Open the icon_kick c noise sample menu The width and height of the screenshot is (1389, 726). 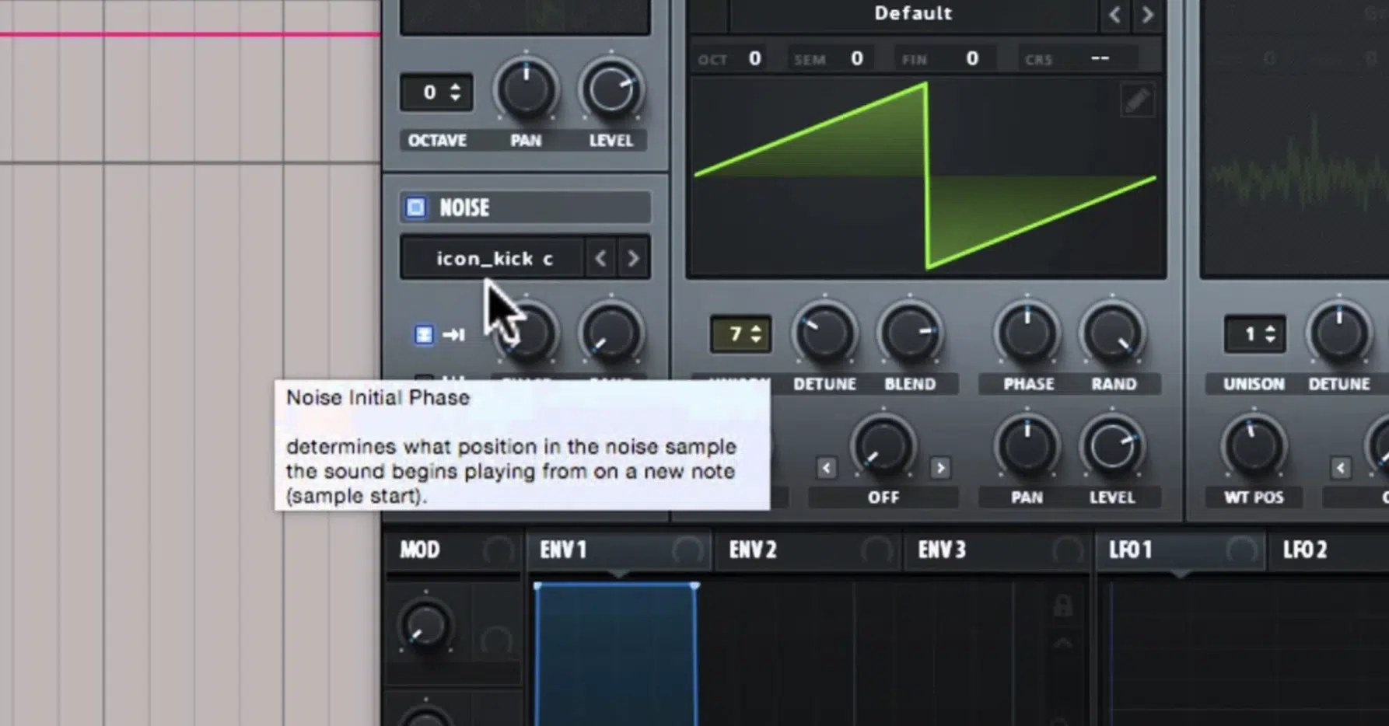(x=493, y=258)
